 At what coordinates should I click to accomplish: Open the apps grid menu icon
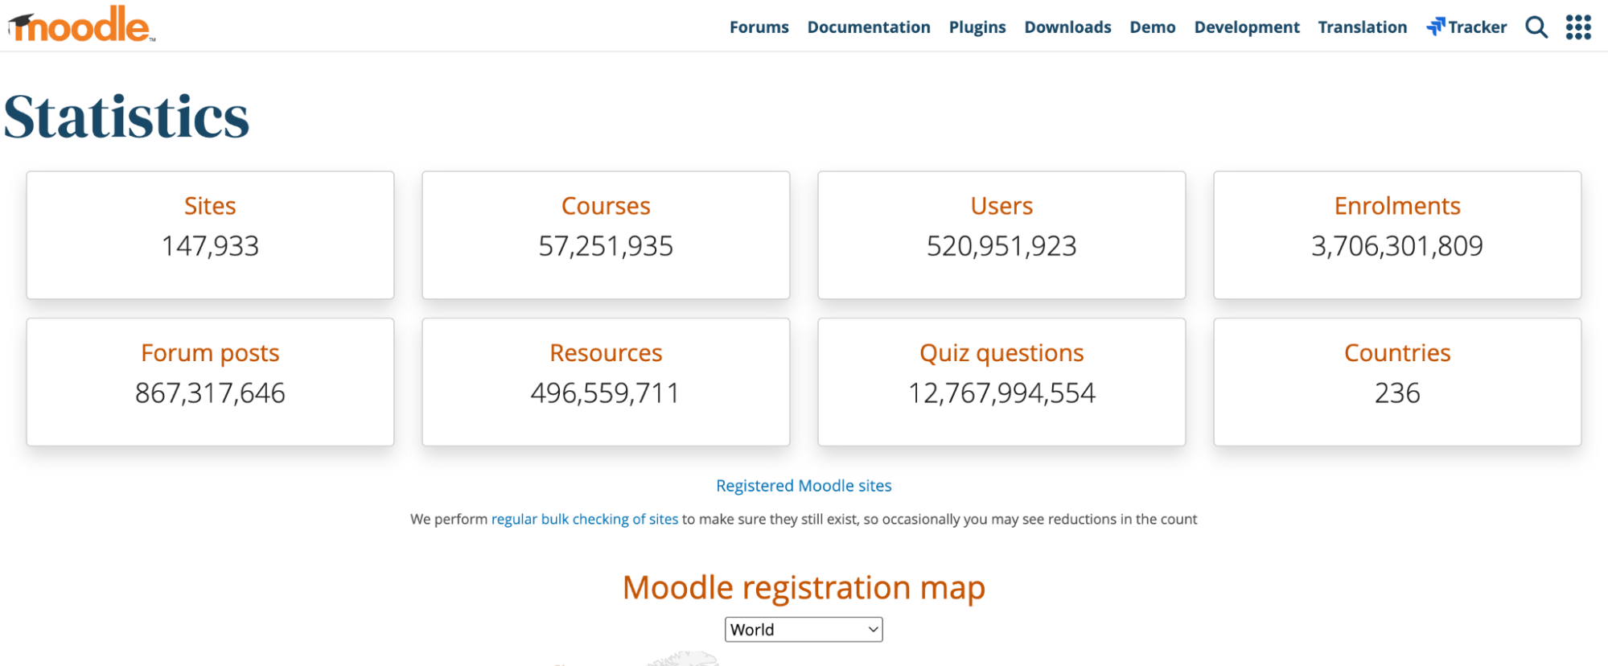(1578, 27)
